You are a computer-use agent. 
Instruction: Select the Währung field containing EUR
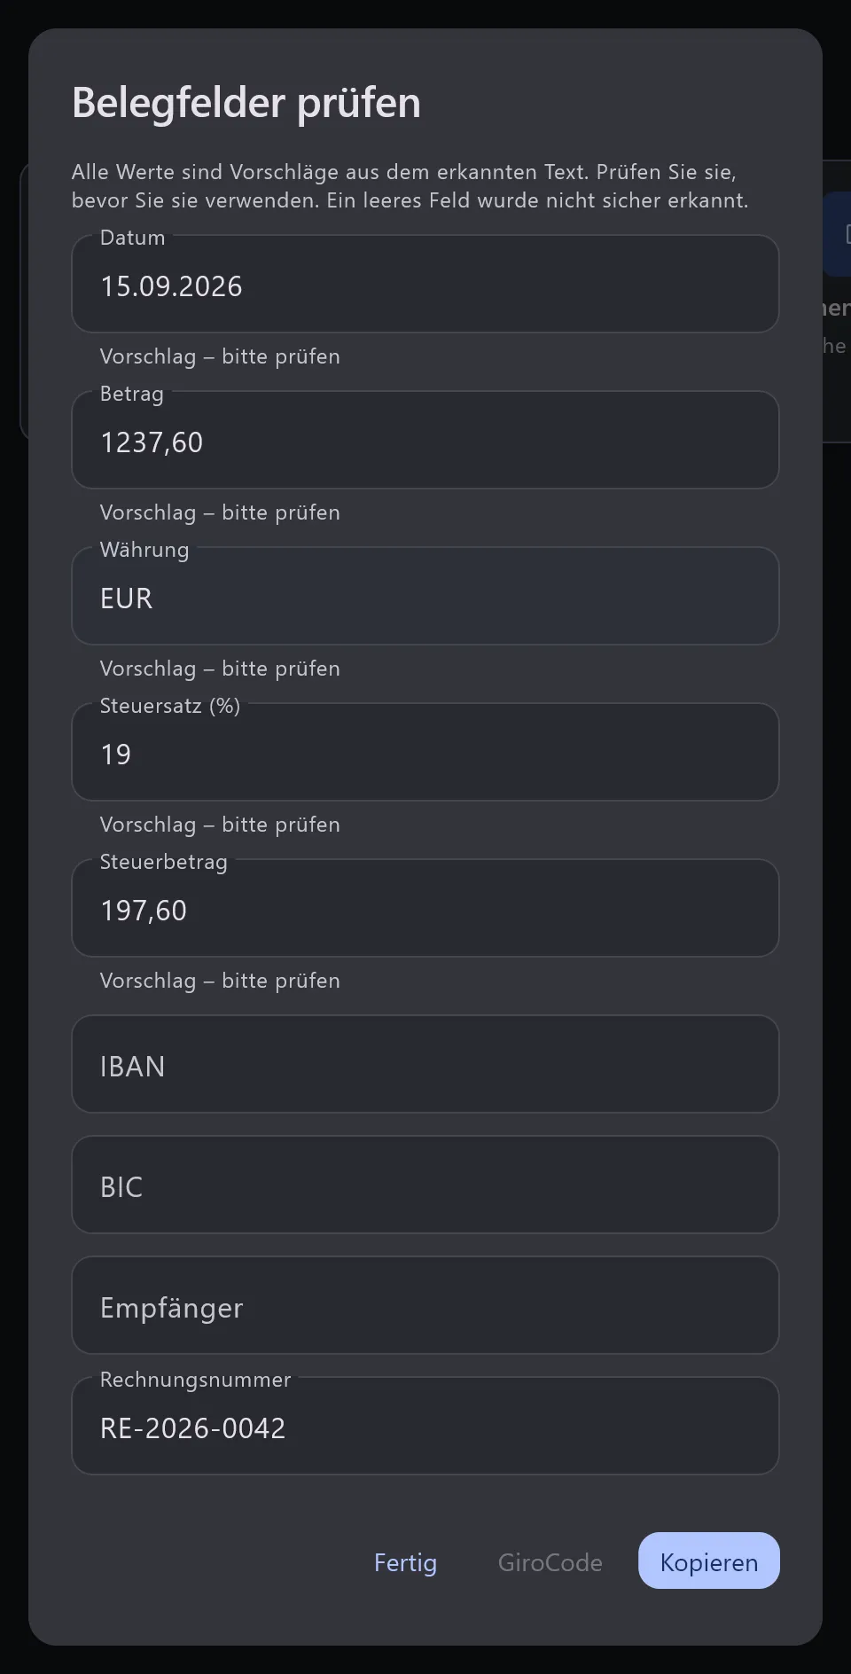[425, 596]
